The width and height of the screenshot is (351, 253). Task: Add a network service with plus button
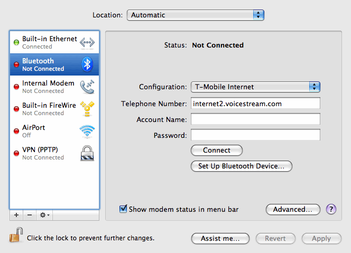[16, 215]
